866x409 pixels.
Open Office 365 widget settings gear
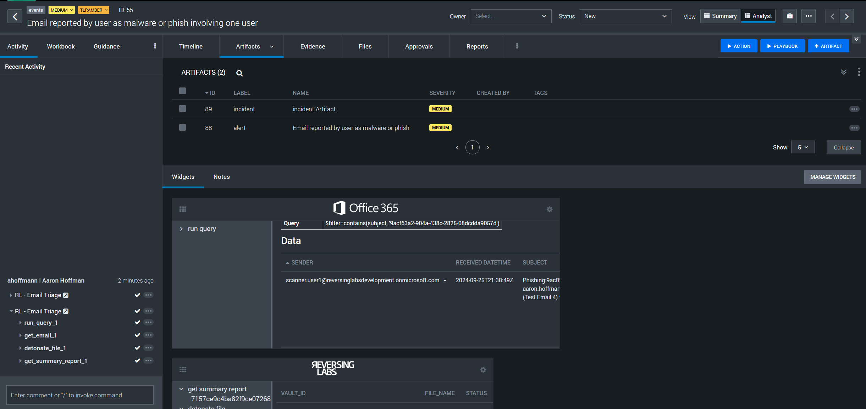[x=550, y=210]
